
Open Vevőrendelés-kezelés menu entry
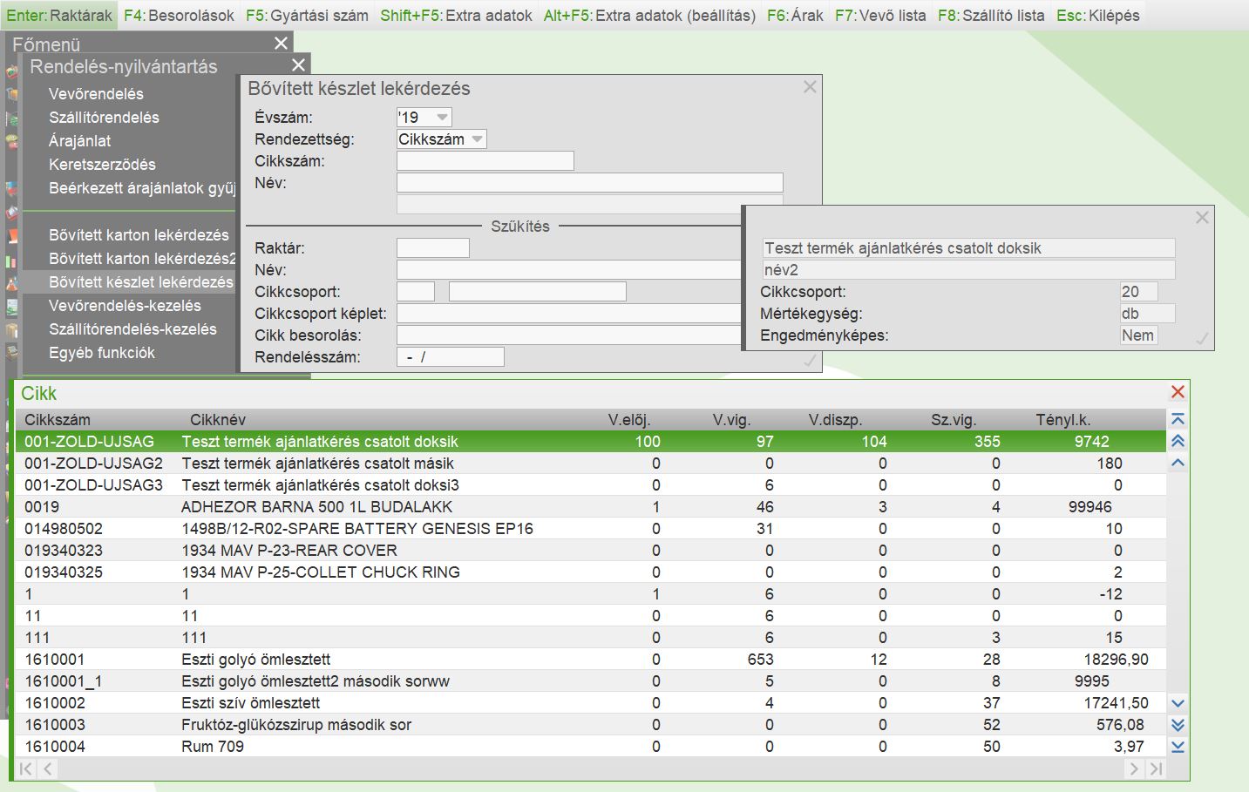[x=125, y=306]
